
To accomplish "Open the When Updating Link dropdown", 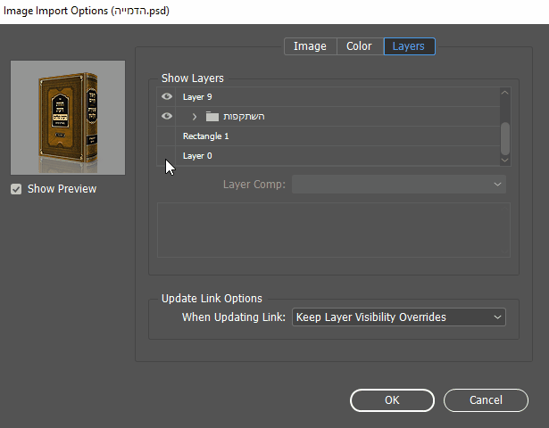I will 399,317.
